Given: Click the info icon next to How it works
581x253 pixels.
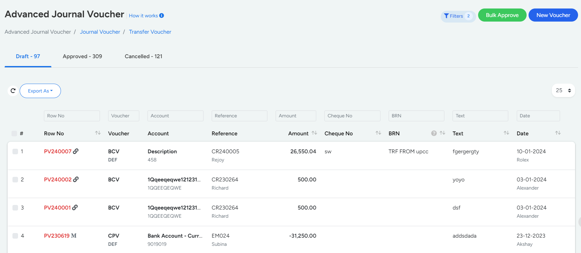Looking at the screenshot, I should point(162,16).
